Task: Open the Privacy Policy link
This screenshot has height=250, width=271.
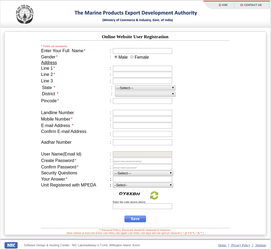Action: (240, 245)
